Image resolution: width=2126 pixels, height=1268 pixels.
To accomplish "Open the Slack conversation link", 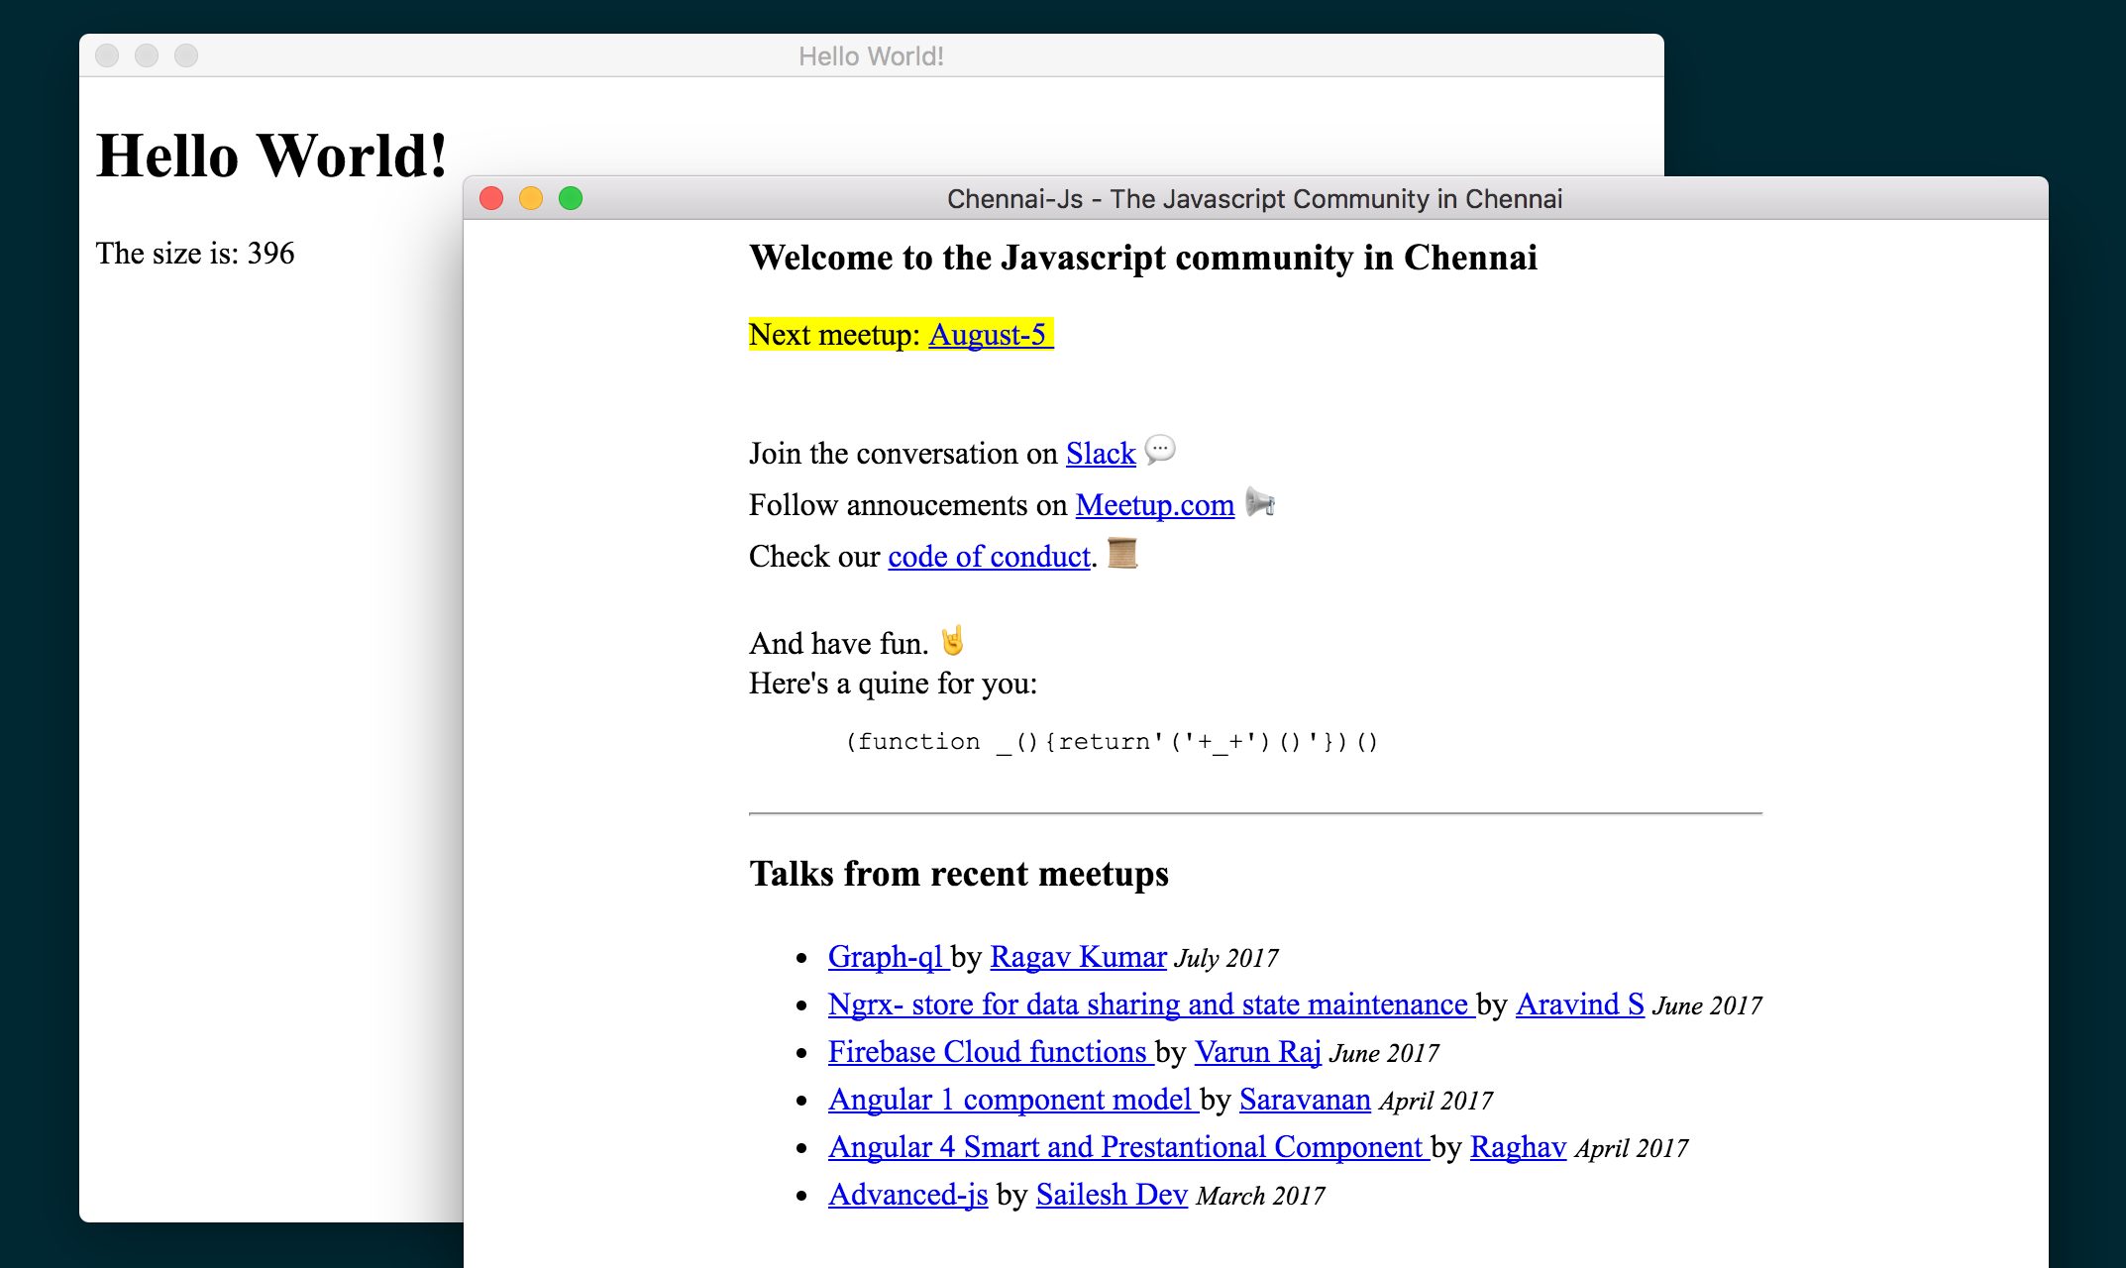I will coord(1100,454).
